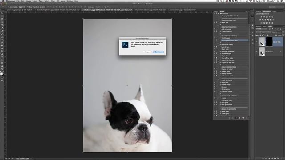This screenshot has width=285, height=160.
Task: Toggle dialog icon for 'Darken on the spot'
Action: click(x=216, y=60)
